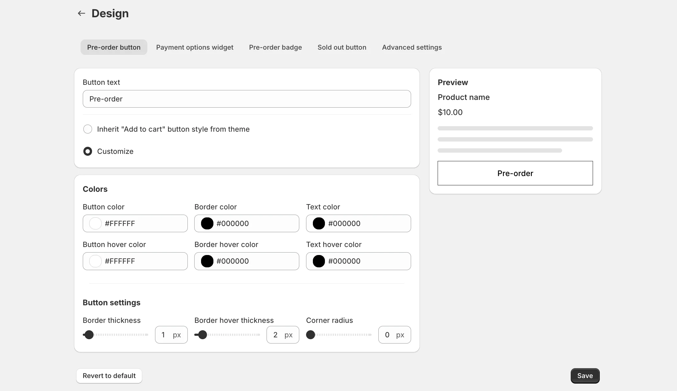Image resolution: width=677 pixels, height=391 pixels.
Task: Open the Text hover color swatch
Action: [319, 261]
